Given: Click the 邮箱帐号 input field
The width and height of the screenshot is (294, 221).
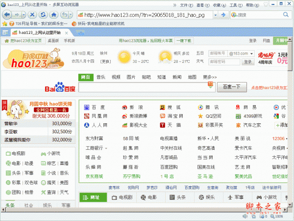Looking at the screenshot, I should tap(218, 54).
